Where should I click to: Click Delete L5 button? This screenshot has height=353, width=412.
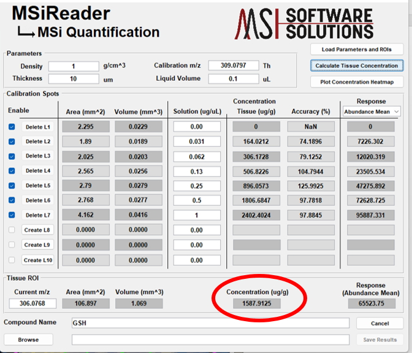(x=37, y=186)
